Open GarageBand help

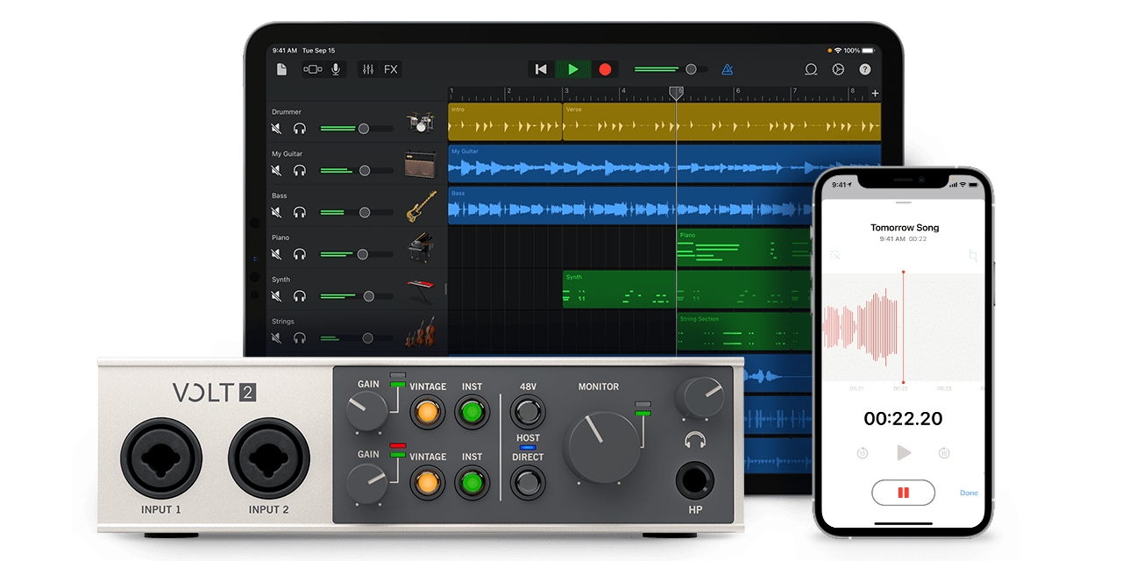[x=865, y=69]
